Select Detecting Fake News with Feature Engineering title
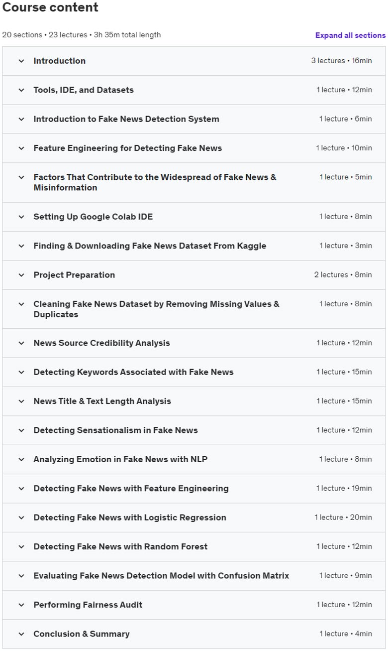Screen dimensions: 388x651 (x=131, y=489)
